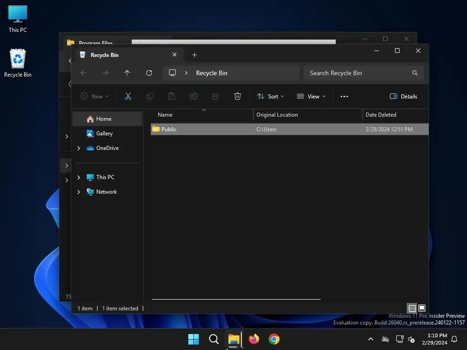The width and height of the screenshot is (467, 350).
Task: Click the search magnifier in Recycle Bin
Action: click(x=415, y=73)
